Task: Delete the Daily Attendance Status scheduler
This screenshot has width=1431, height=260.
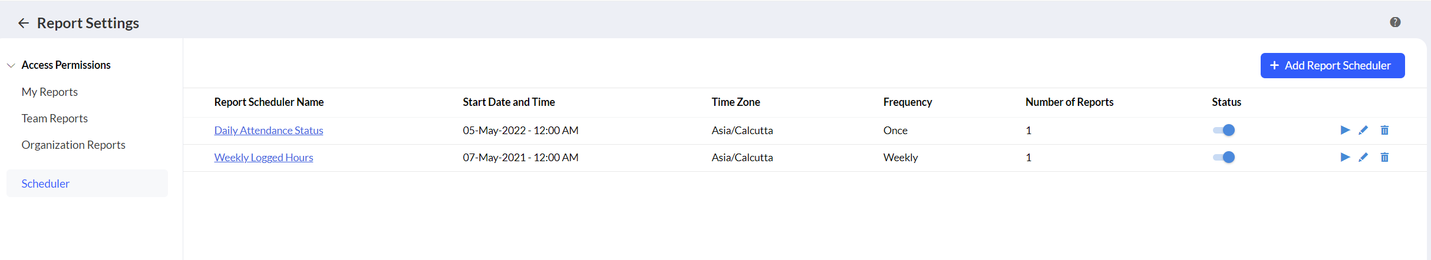Action: tap(1384, 130)
